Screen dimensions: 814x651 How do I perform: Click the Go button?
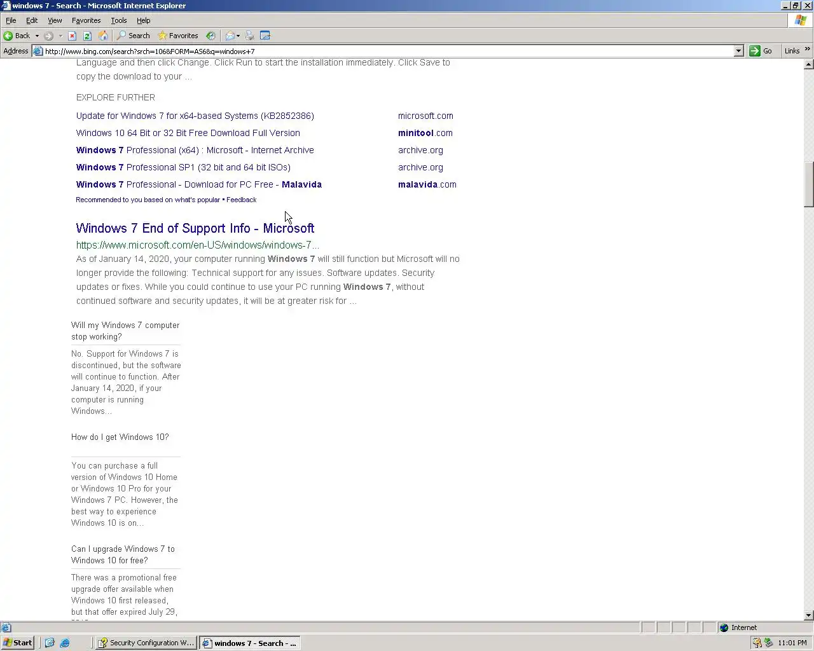pyautogui.click(x=761, y=51)
